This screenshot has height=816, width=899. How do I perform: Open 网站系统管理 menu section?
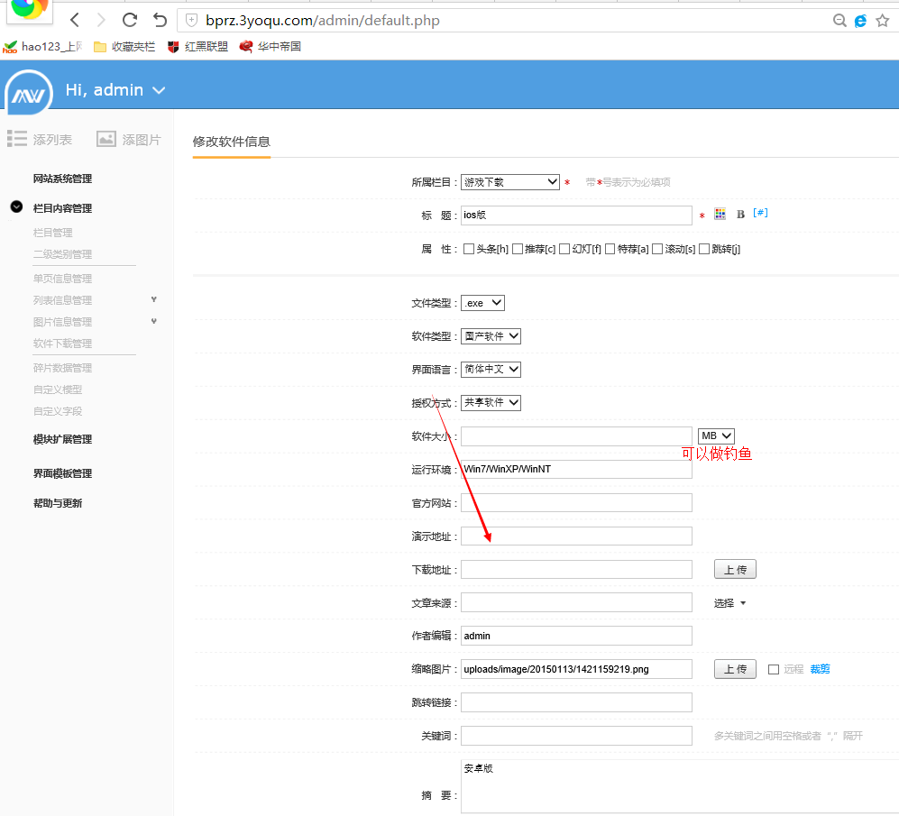(62, 179)
